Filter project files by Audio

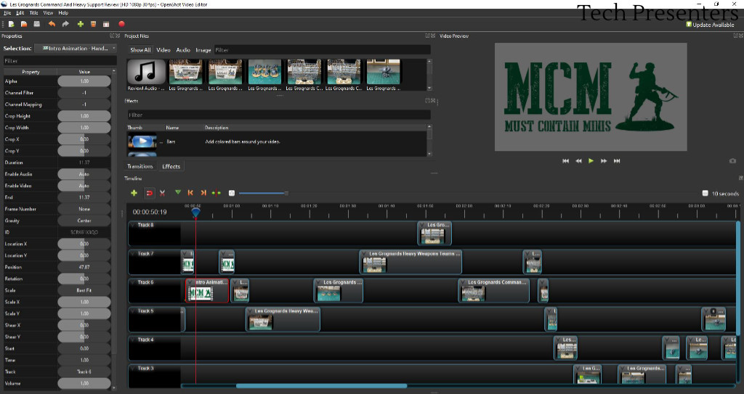point(183,50)
